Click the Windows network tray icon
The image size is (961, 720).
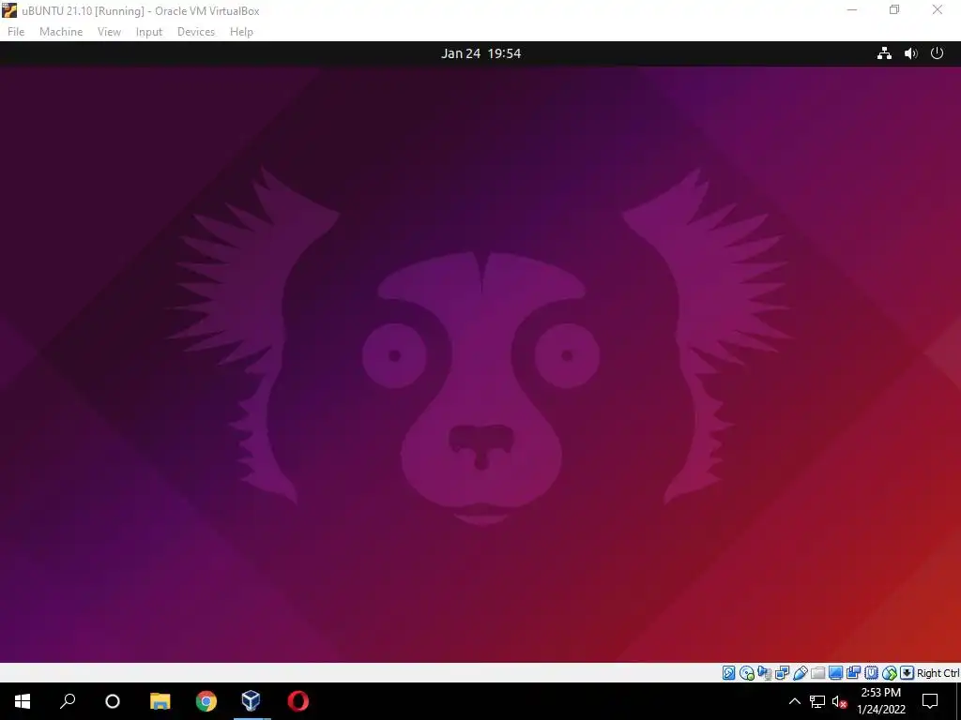coord(817,701)
